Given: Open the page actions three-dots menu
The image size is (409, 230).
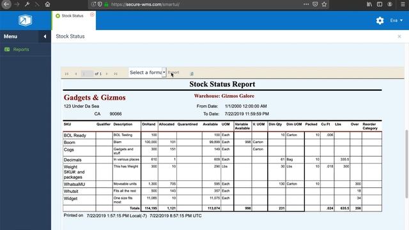Looking at the screenshot, I should (x=306, y=4).
